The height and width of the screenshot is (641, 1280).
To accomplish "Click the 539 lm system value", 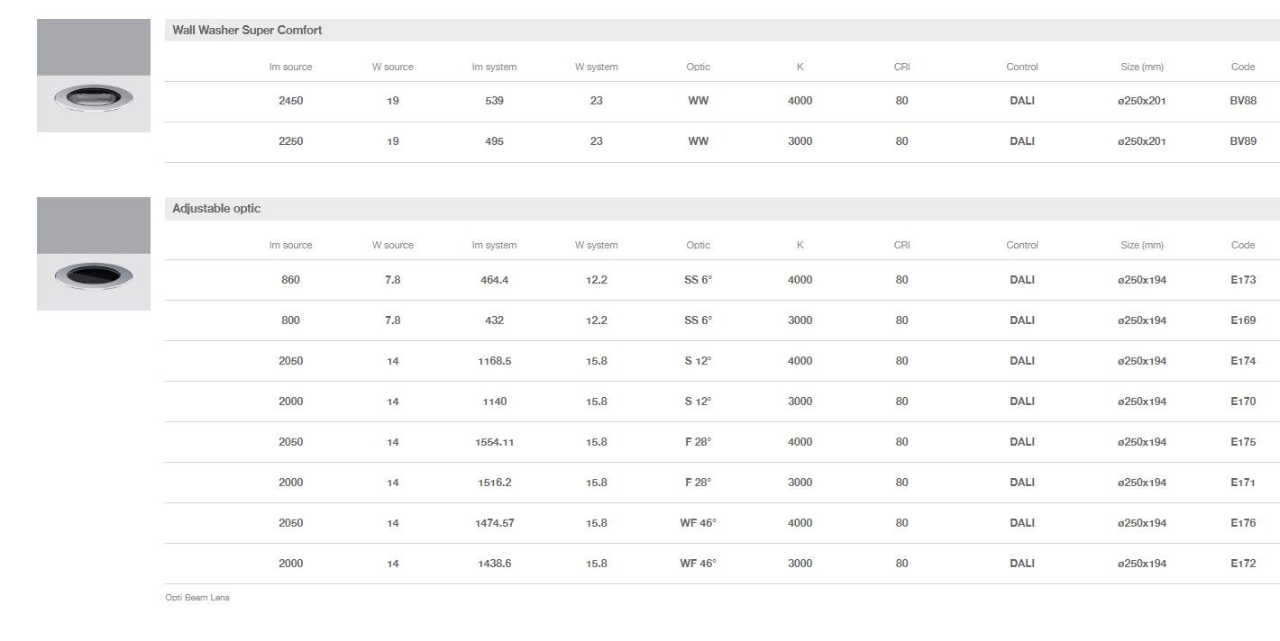I will coord(494,101).
